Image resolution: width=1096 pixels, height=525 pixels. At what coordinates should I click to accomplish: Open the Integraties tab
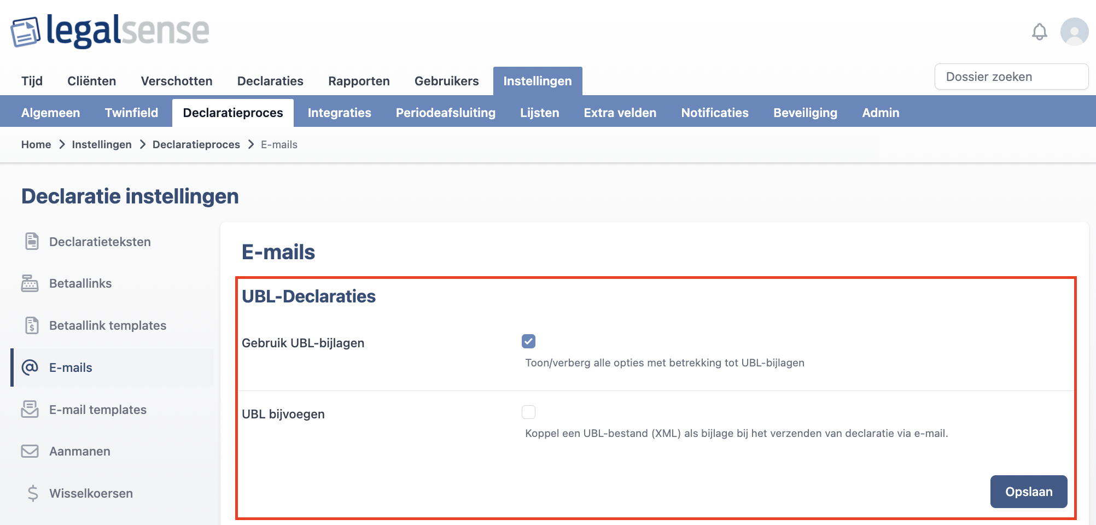(340, 113)
